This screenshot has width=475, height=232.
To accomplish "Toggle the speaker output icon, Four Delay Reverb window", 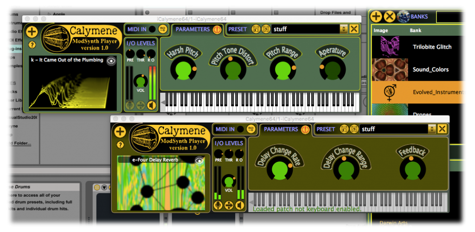I will [239, 205].
